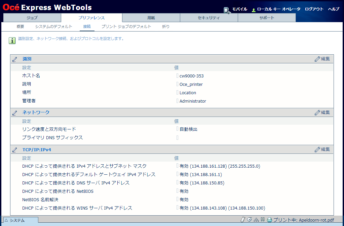Click host name value cw9000-353
Viewport: 344px width, 226px height.
pyautogui.click(x=192, y=76)
